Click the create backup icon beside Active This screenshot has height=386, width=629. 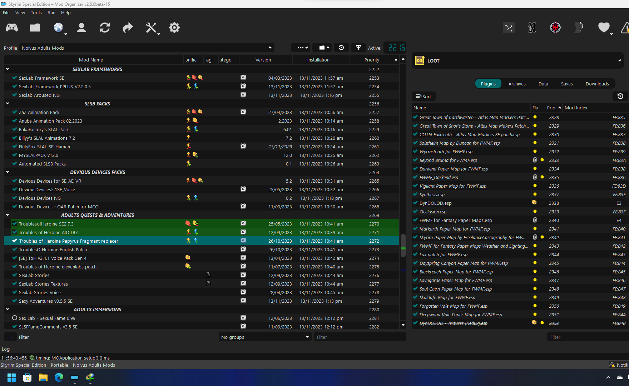point(358,48)
